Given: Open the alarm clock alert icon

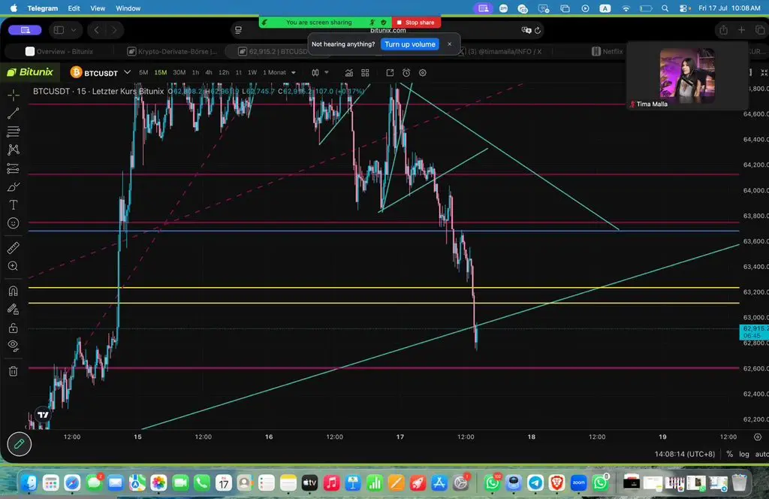Looking at the screenshot, I should (x=406, y=73).
